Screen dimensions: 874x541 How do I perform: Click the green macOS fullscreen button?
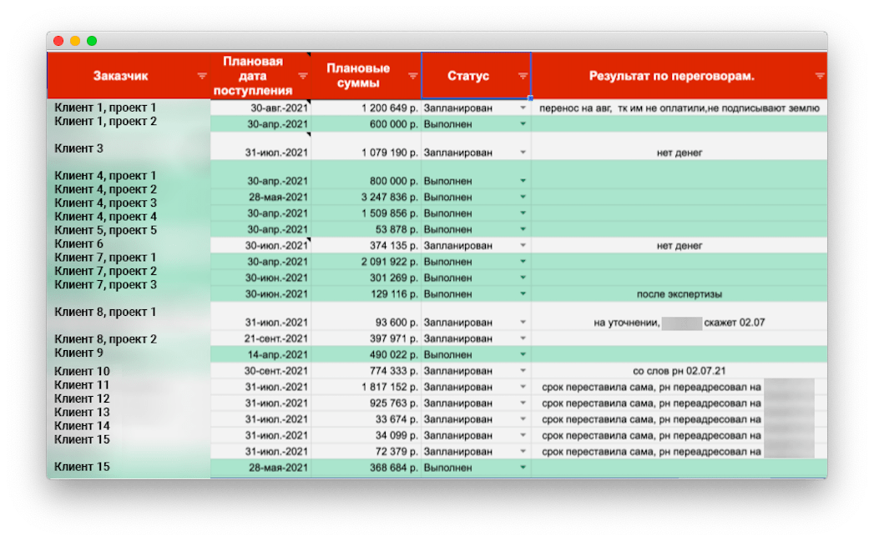[x=92, y=41]
